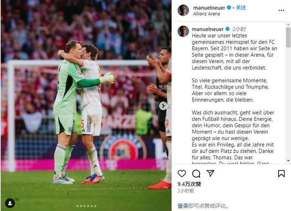
Task: Click the manuelneuer username in the caption
Action: point(208,30)
